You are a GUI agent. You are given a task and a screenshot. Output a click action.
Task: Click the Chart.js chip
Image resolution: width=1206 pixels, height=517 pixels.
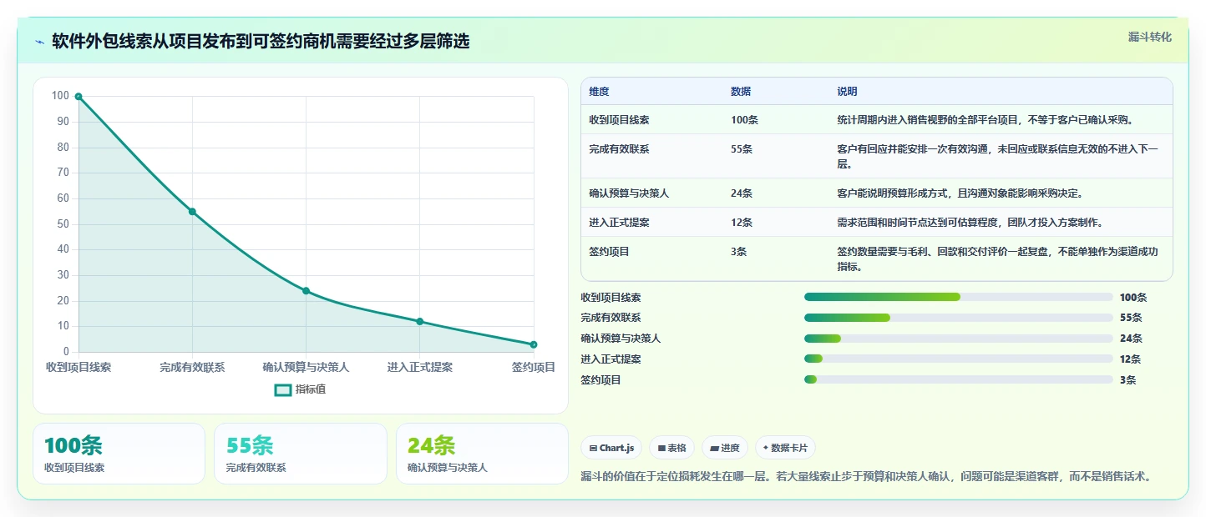click(x=611, y=448)
